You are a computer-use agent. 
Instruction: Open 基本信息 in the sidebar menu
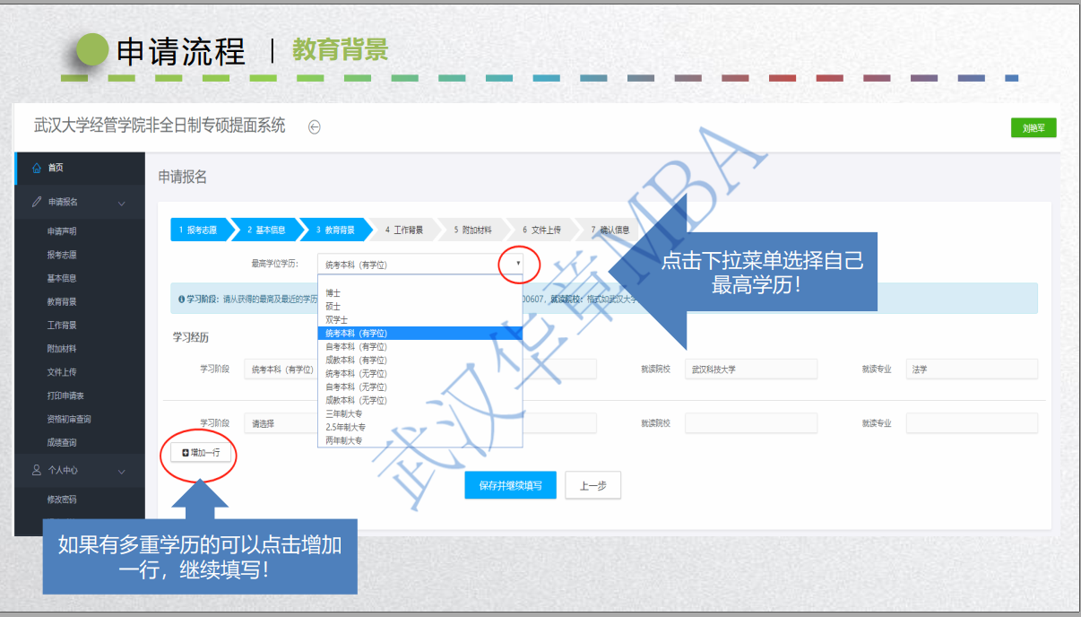62,278
